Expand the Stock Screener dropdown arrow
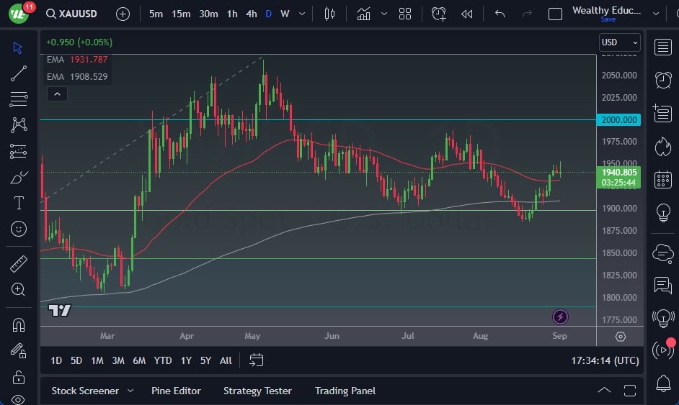 tap(130, 391)
